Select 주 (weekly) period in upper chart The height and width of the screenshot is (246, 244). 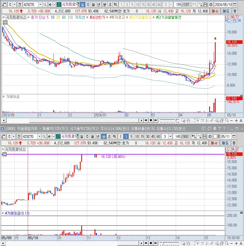(x=88, y=5)
